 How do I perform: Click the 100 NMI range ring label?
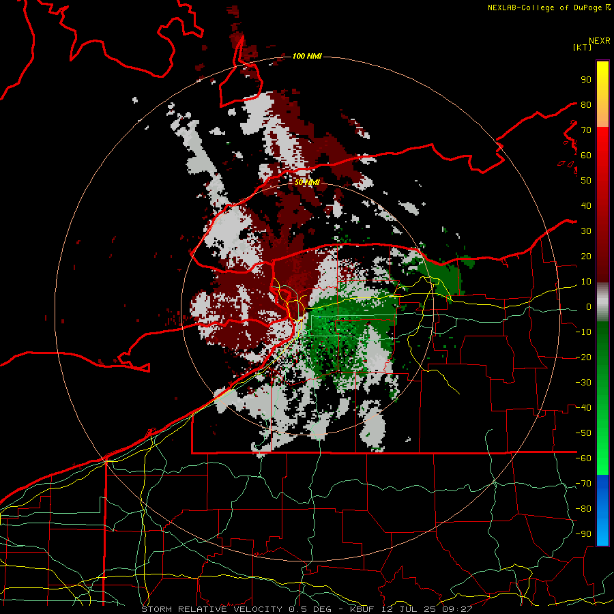click(x=307, y=56)
